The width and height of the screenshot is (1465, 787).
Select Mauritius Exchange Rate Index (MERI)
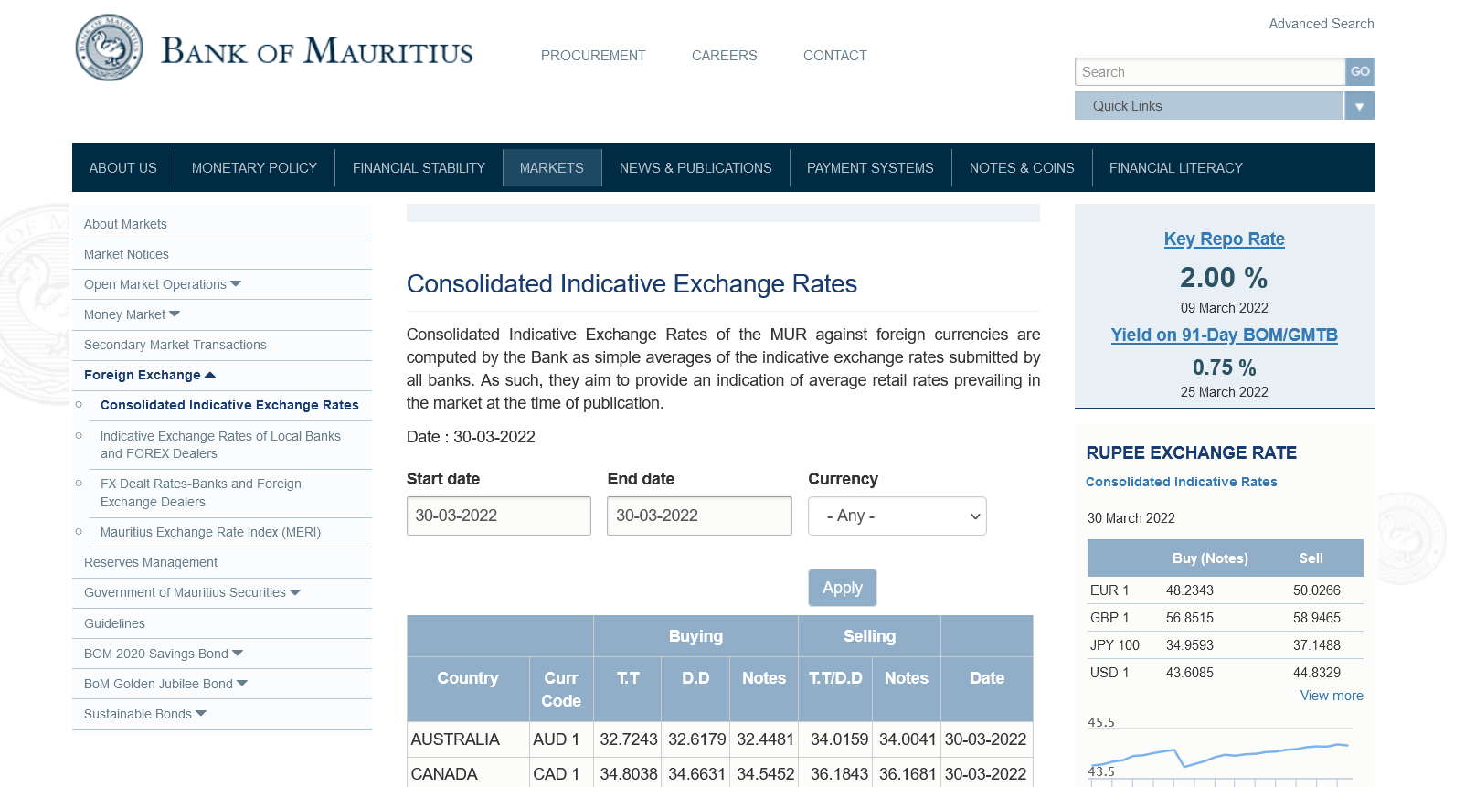point(210,532)
